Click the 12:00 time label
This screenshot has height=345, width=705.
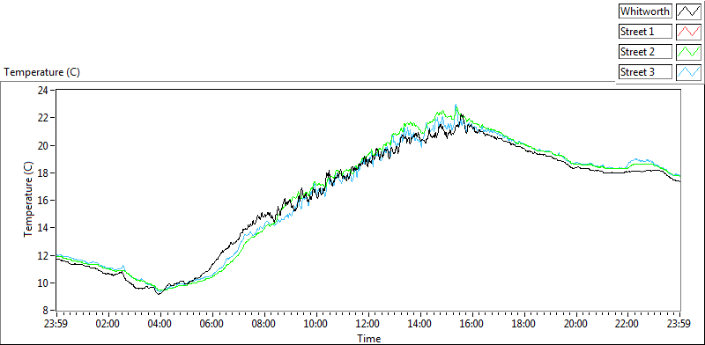(x=368, y=324)
